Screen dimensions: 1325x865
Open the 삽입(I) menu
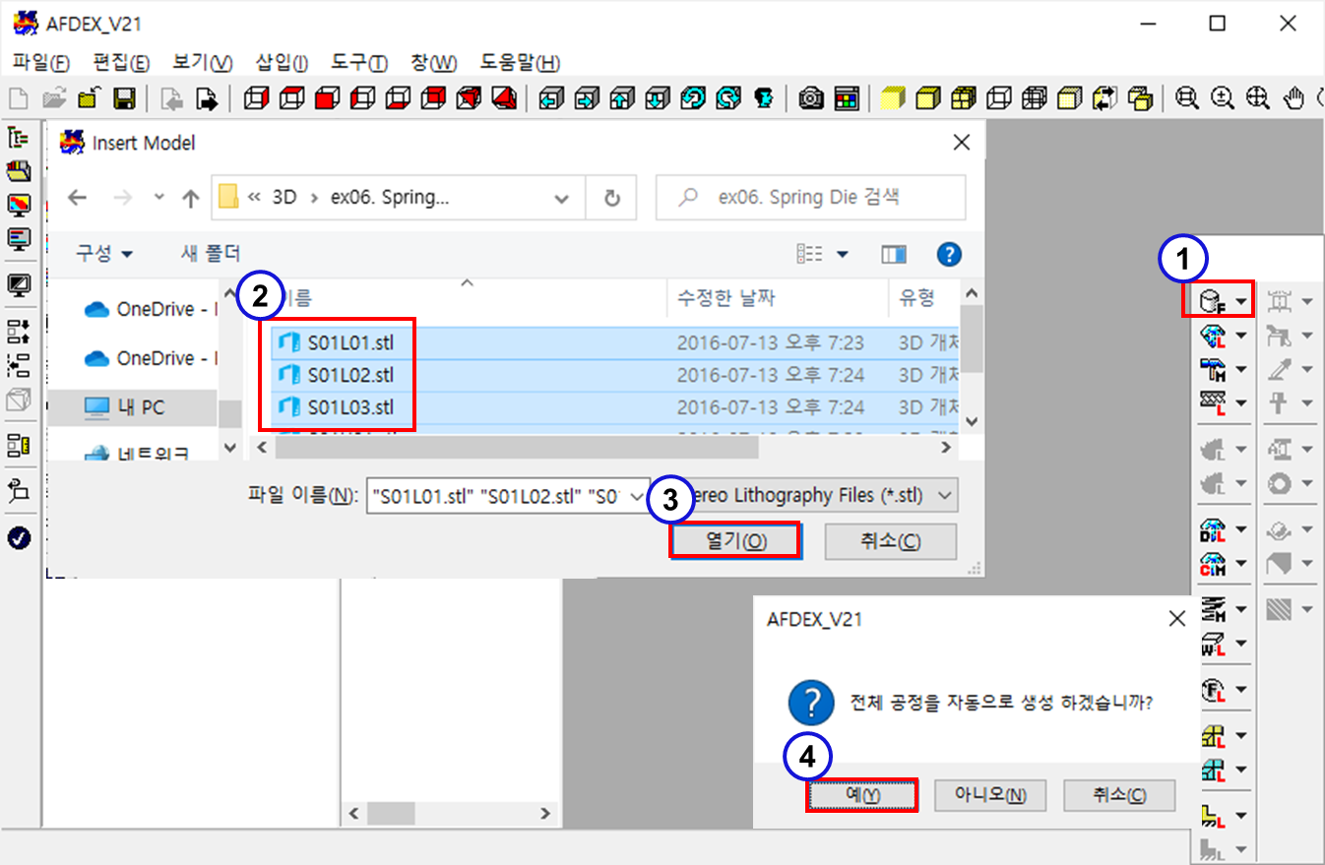[x=281, y=63]
